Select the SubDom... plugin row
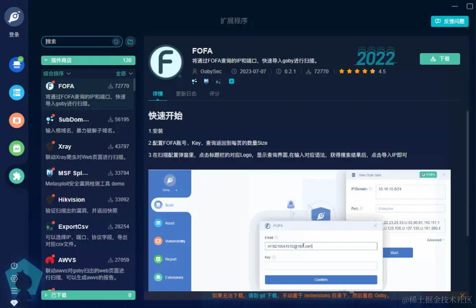476x308 pixels. pyautogui.click(x=87, y=125)
